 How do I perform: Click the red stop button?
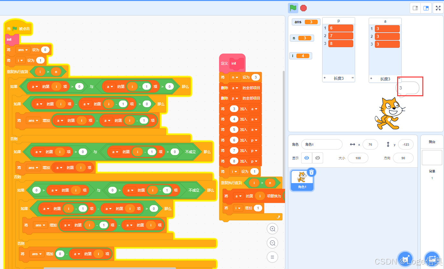(x=303, y=8)
